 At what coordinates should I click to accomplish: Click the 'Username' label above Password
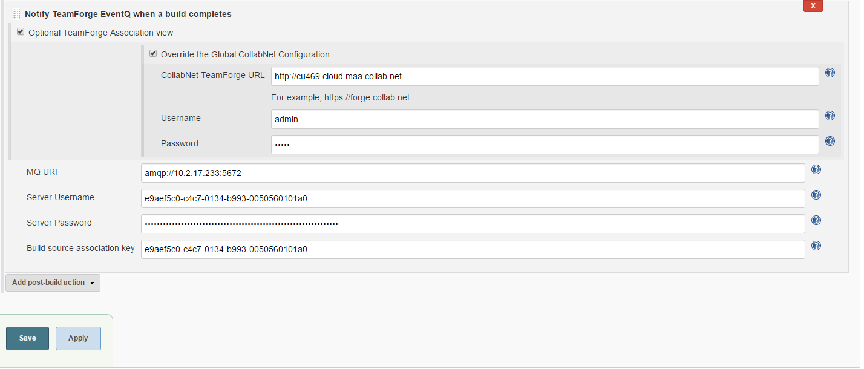tap(181, 118)
